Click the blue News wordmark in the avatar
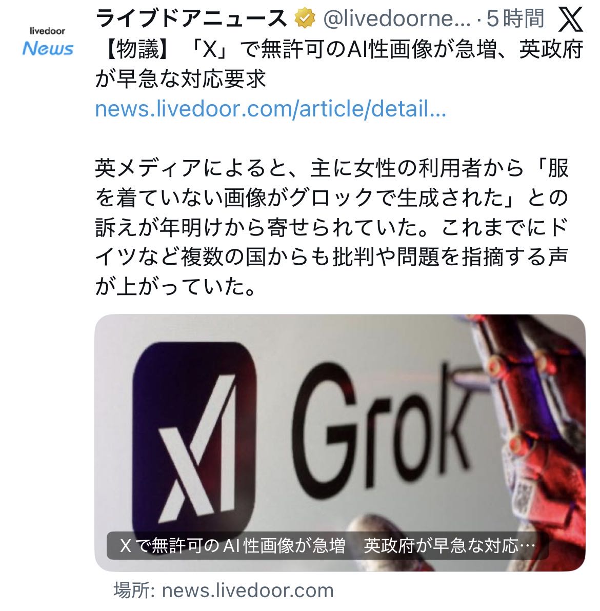Viewport: 600px width, 611px height. pos(48,49)
